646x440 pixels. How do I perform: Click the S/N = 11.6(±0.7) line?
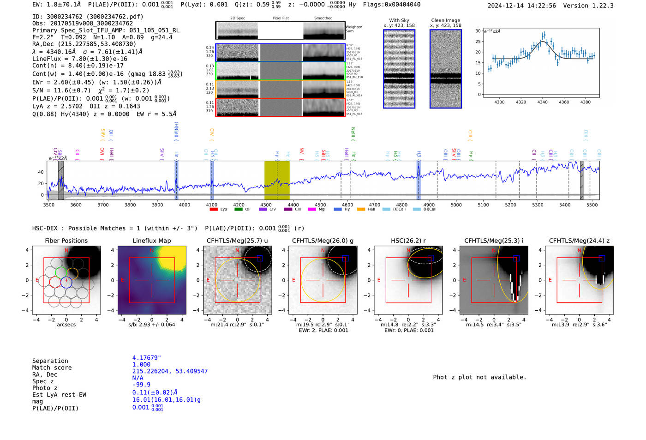click(90, 90)
